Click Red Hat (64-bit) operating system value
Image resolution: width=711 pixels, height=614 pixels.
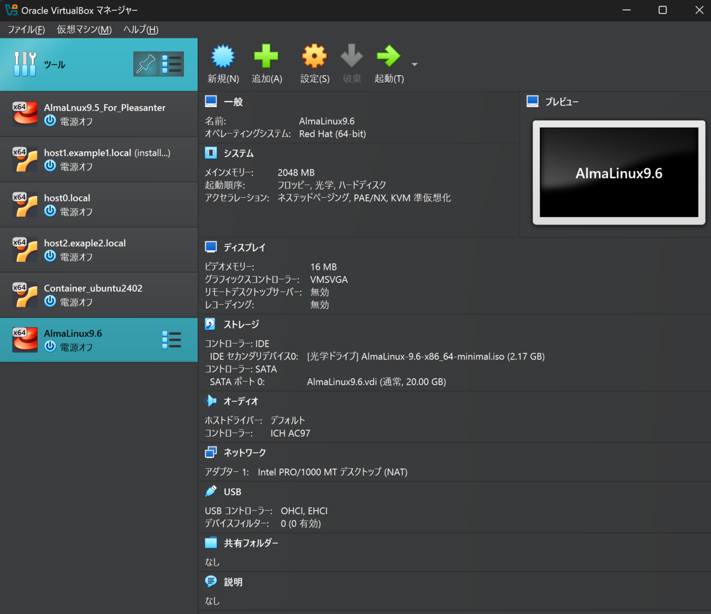click(x=332, y=134)
